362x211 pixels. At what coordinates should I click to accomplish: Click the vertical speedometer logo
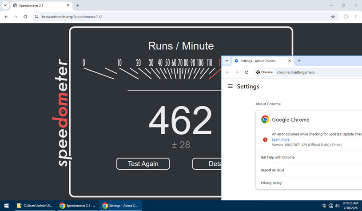(61, 112)
